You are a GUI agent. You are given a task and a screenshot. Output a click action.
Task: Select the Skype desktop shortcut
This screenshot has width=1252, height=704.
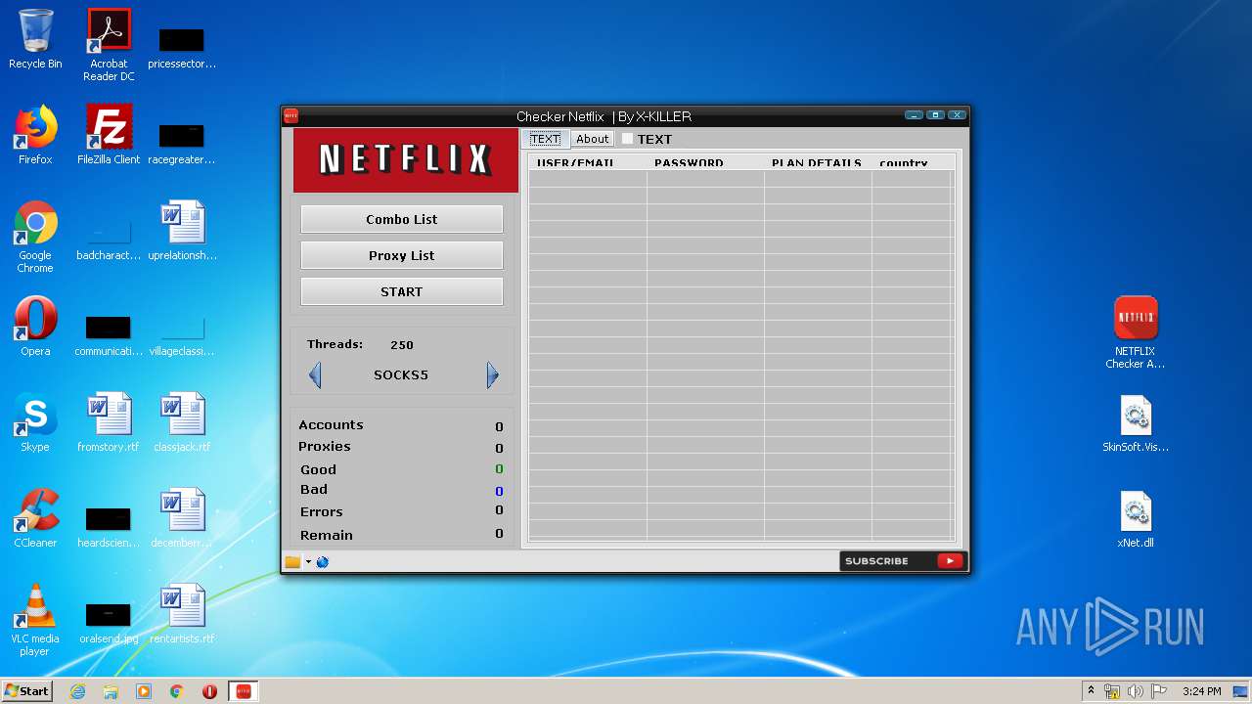(x=35, y=422)
